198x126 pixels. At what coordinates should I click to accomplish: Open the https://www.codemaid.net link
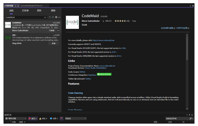pos(103,40)
